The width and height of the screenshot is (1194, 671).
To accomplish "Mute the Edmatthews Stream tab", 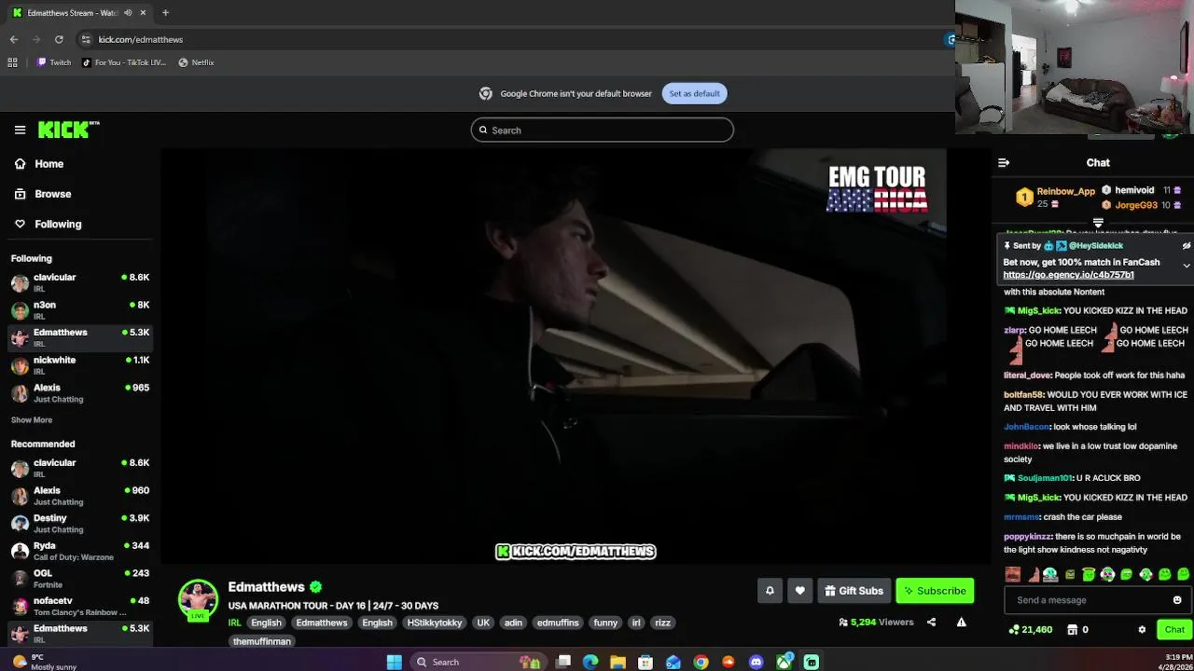I will pos(128,13).
